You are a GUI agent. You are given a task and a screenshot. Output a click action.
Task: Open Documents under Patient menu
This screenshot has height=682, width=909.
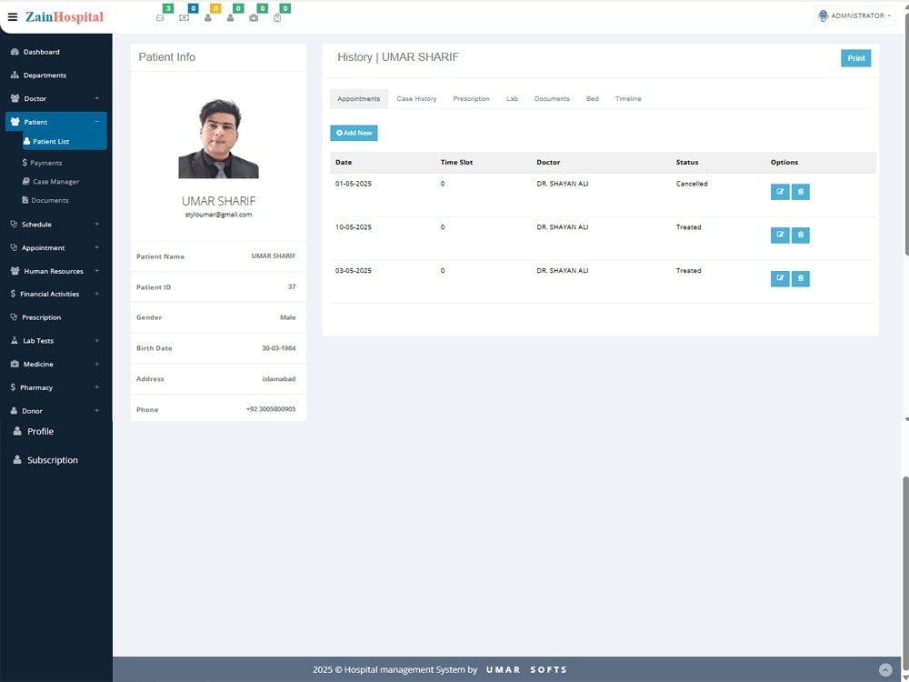(45, 200)
